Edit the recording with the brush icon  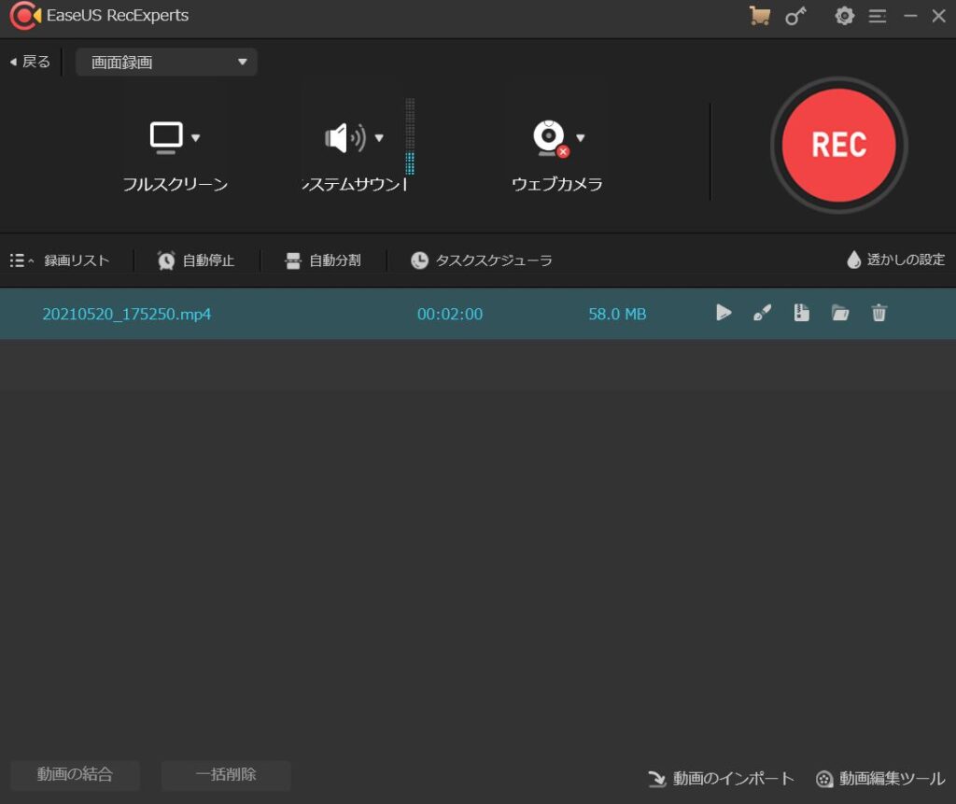tap(762, 313)
